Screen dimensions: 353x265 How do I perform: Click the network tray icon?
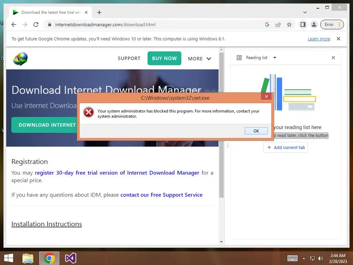312,258
